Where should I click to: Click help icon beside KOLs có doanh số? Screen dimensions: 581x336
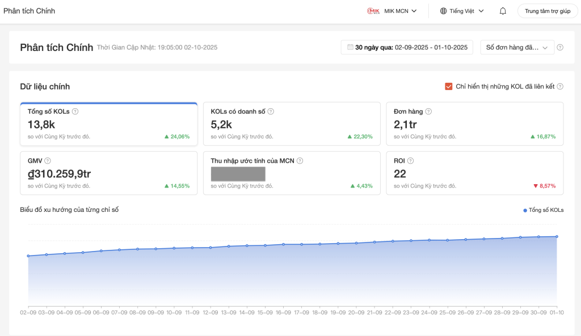click(x=271, y=112)
